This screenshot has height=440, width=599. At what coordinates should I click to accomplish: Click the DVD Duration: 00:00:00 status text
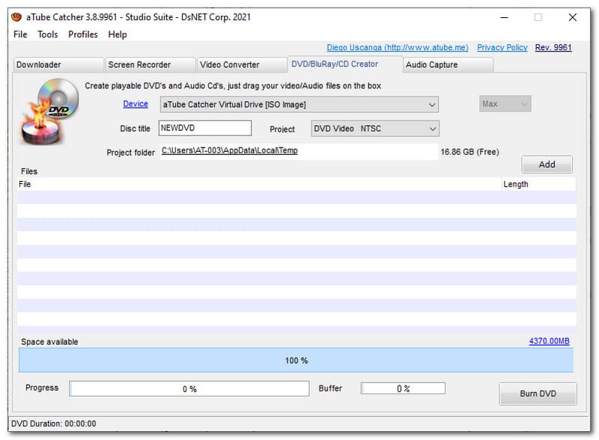pyautogui.click(x=53, y=424)
